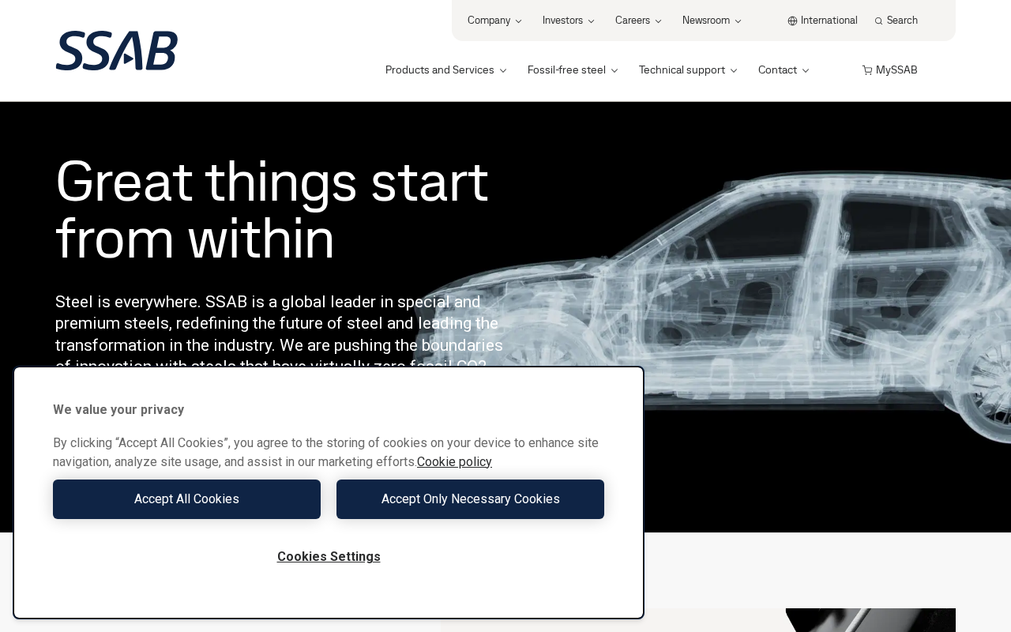Open the Cookie policy link
The image size is (1011, 632).
tap(454, 462)
